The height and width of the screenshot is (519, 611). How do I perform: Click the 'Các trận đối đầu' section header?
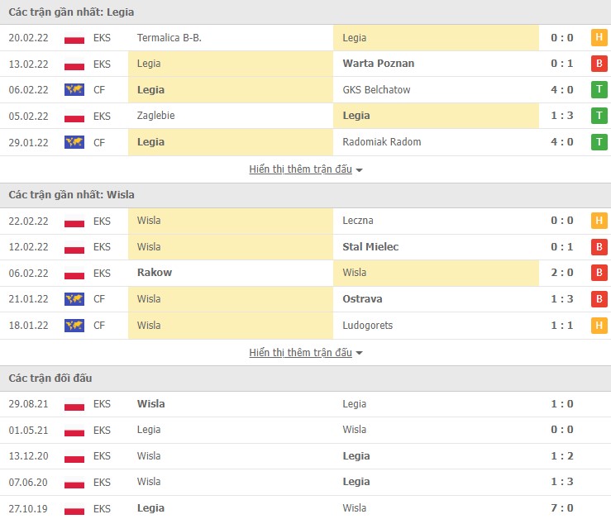[50, 379]
